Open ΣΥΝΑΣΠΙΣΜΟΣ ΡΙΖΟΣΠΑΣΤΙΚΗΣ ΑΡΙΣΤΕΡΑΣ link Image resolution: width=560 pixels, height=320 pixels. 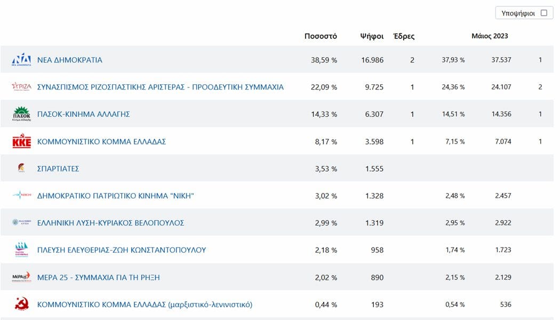pos(161,87)
